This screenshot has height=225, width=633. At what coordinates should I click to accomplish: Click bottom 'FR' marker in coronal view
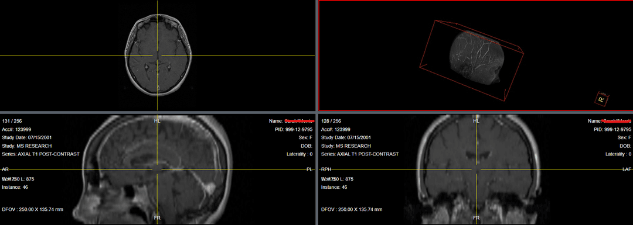click(x=477, y=218)
